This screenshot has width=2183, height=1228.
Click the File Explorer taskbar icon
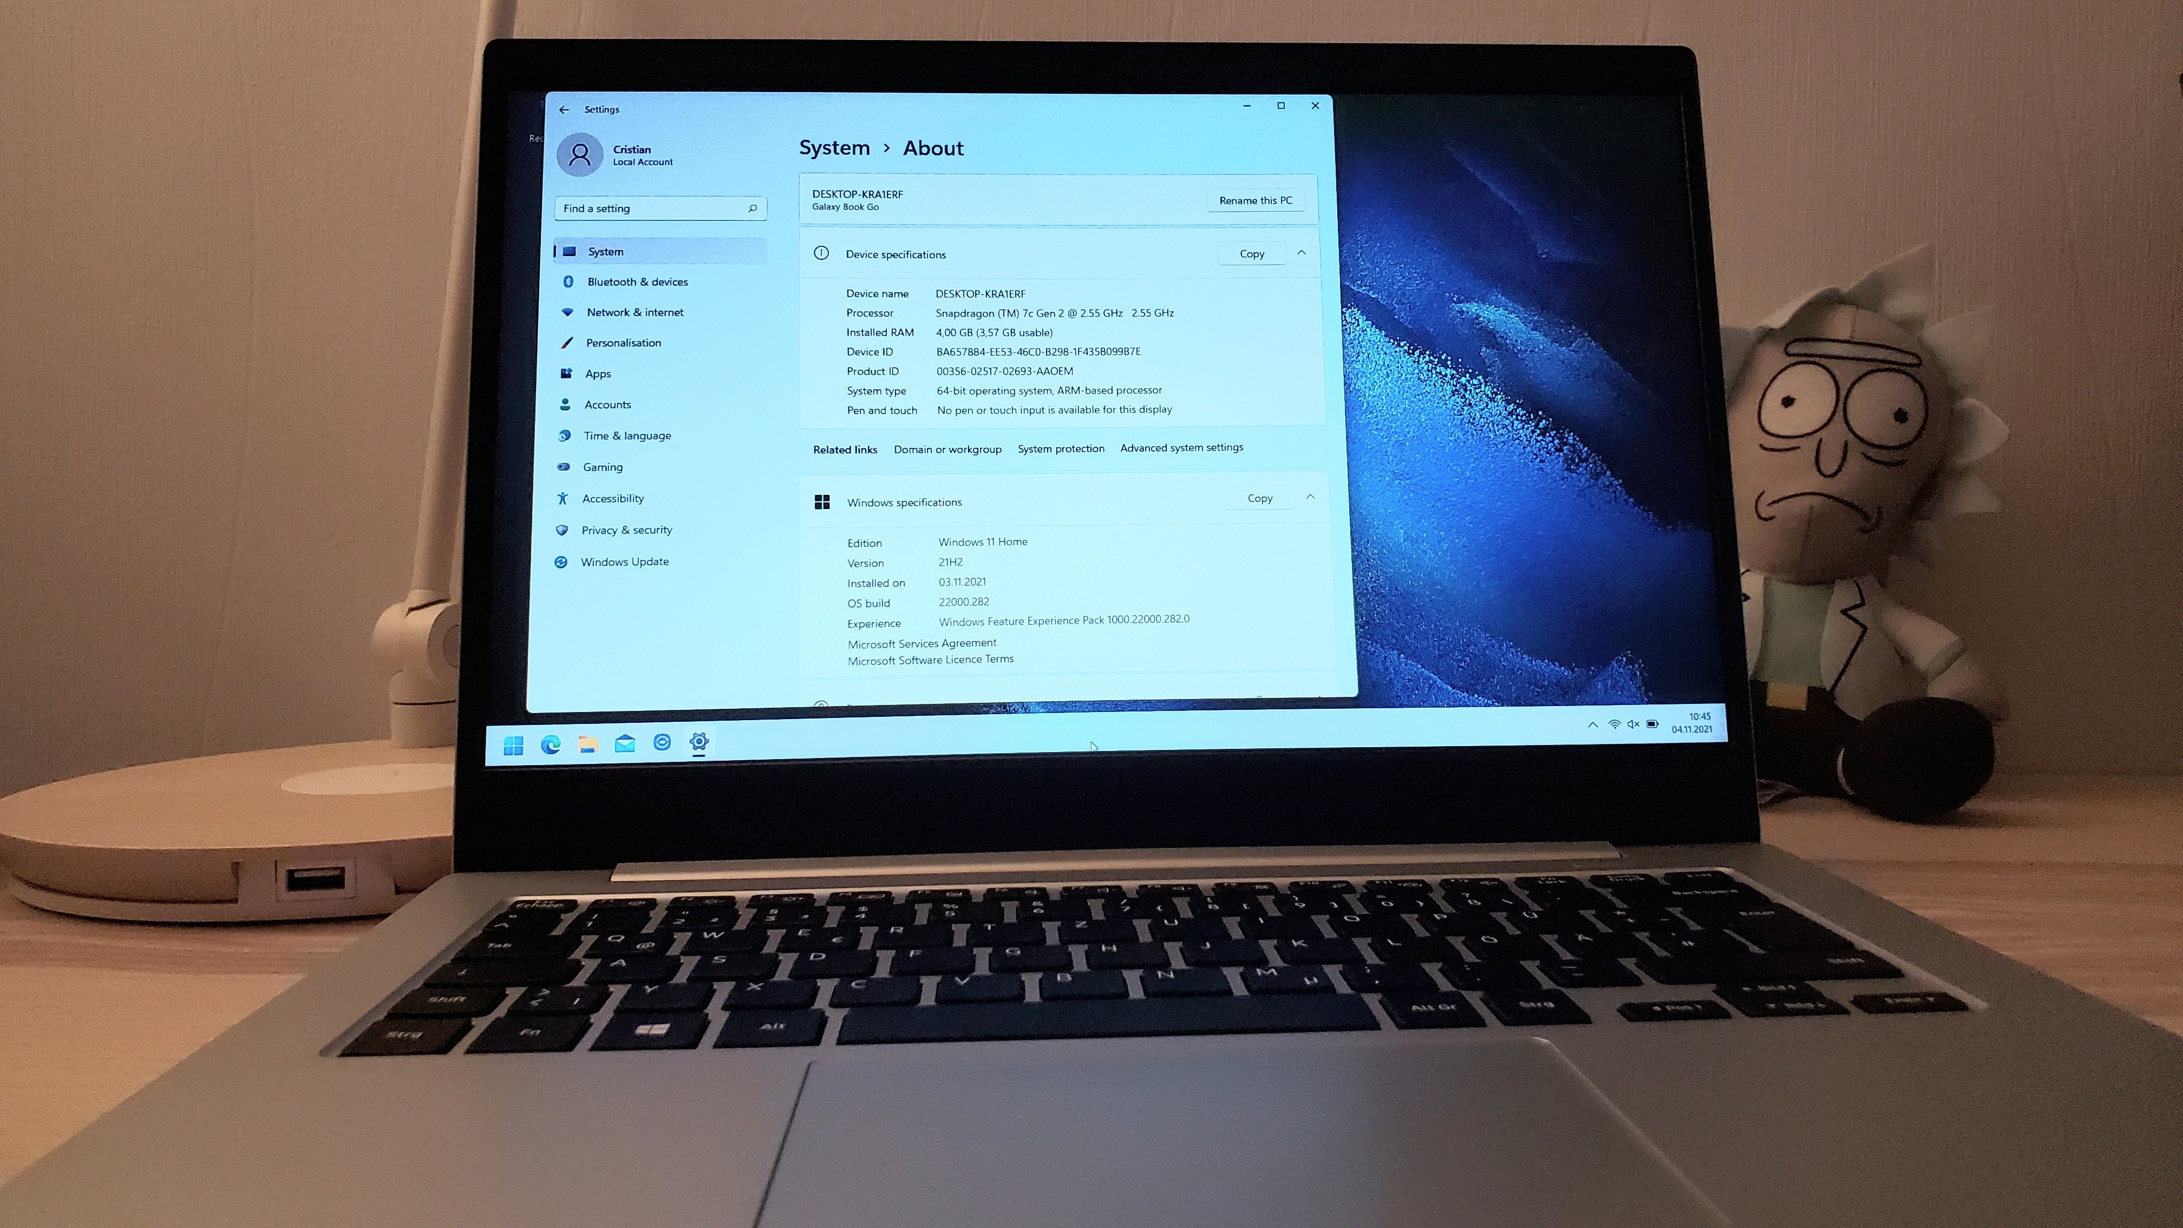pos(588,742)
